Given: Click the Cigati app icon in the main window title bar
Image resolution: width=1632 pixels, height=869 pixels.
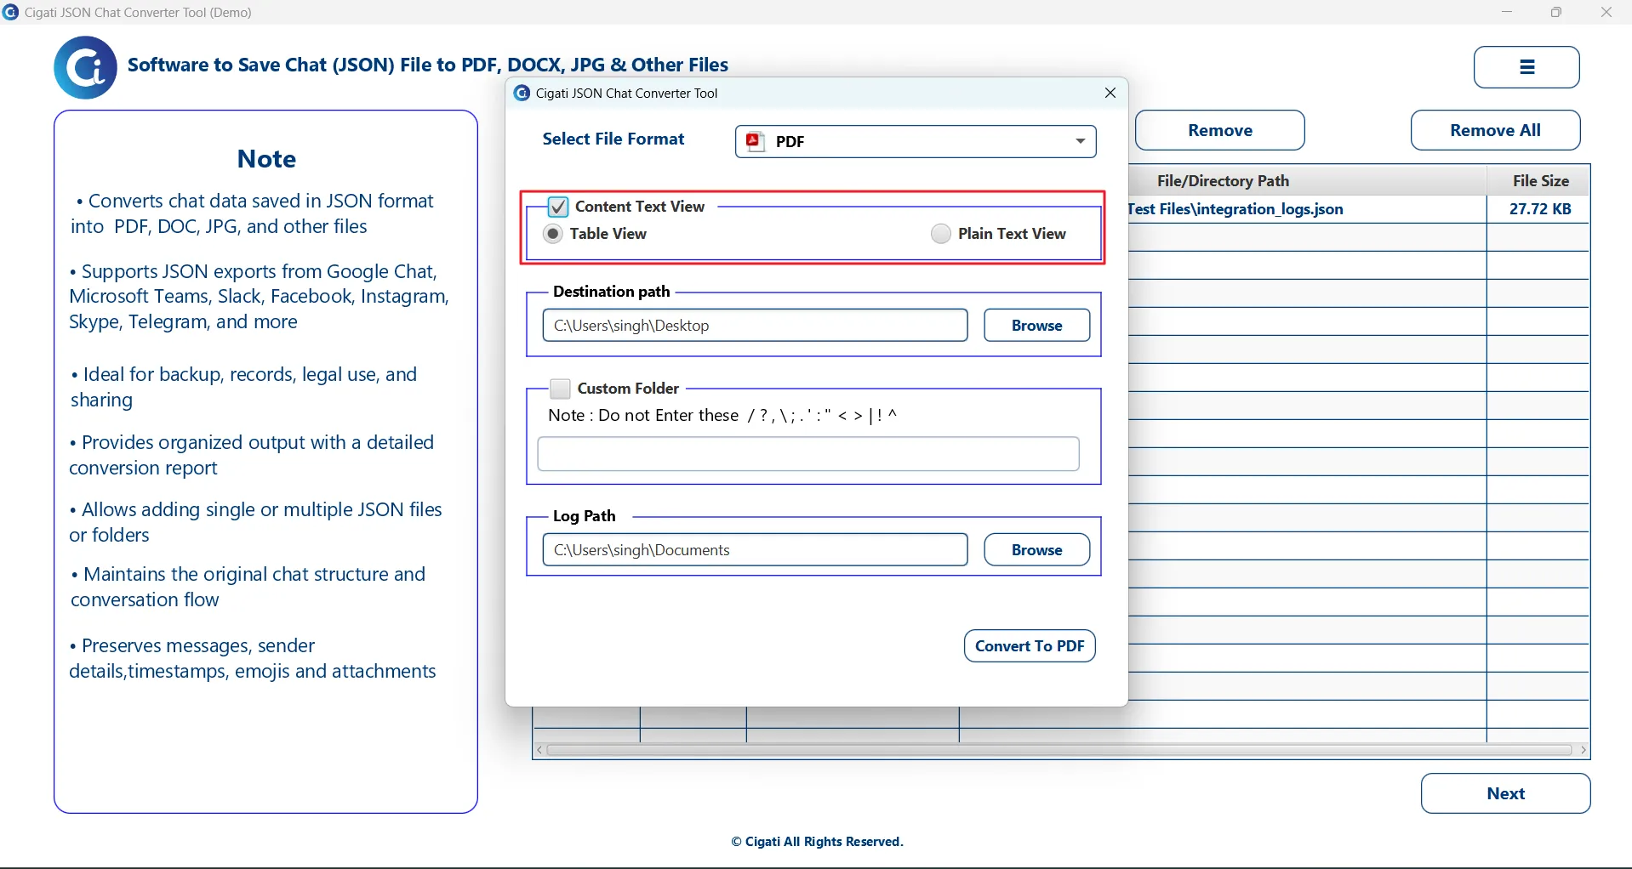Looking at the screenshot, I should [10, 12].
